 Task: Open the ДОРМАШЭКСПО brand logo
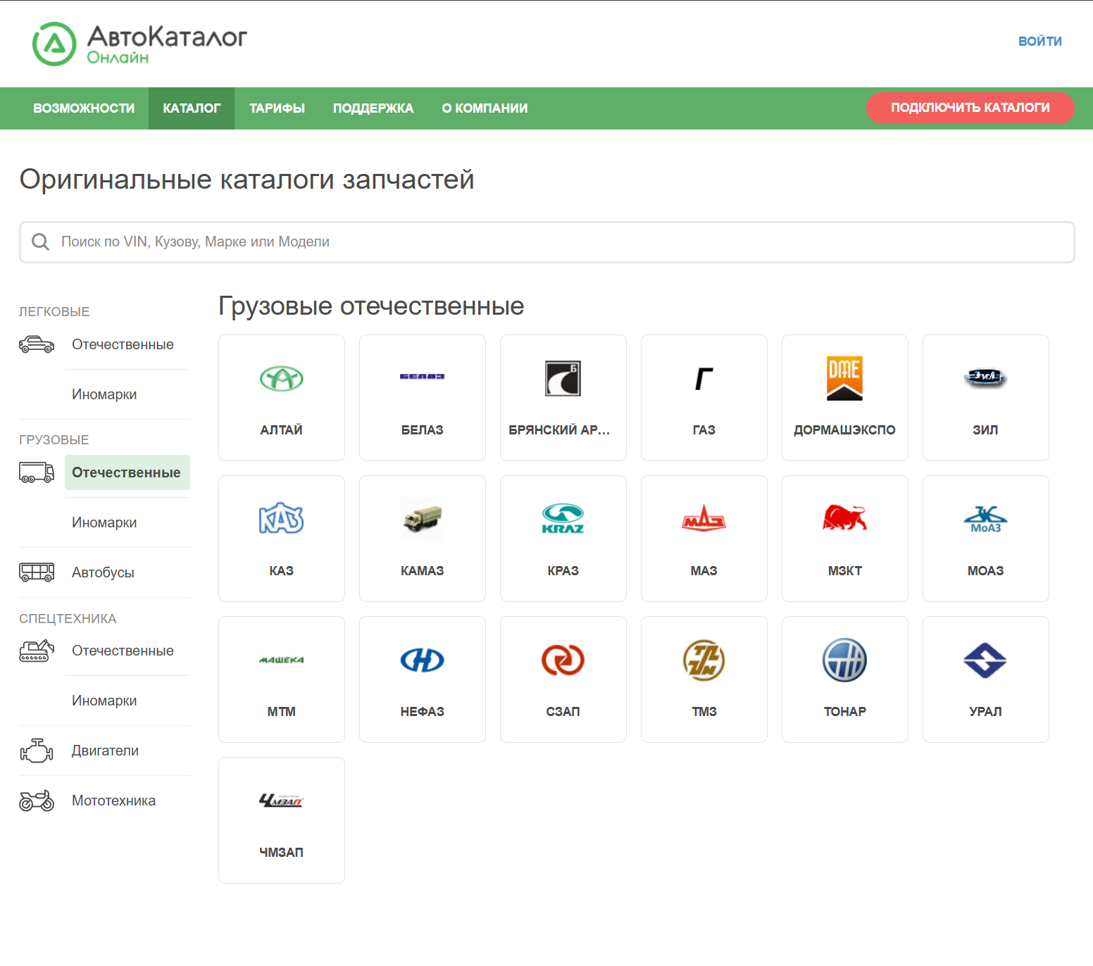(x=844, y=379)
